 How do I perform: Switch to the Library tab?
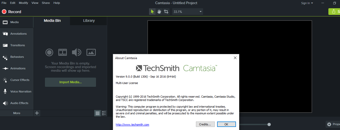(x=89, y=21)
